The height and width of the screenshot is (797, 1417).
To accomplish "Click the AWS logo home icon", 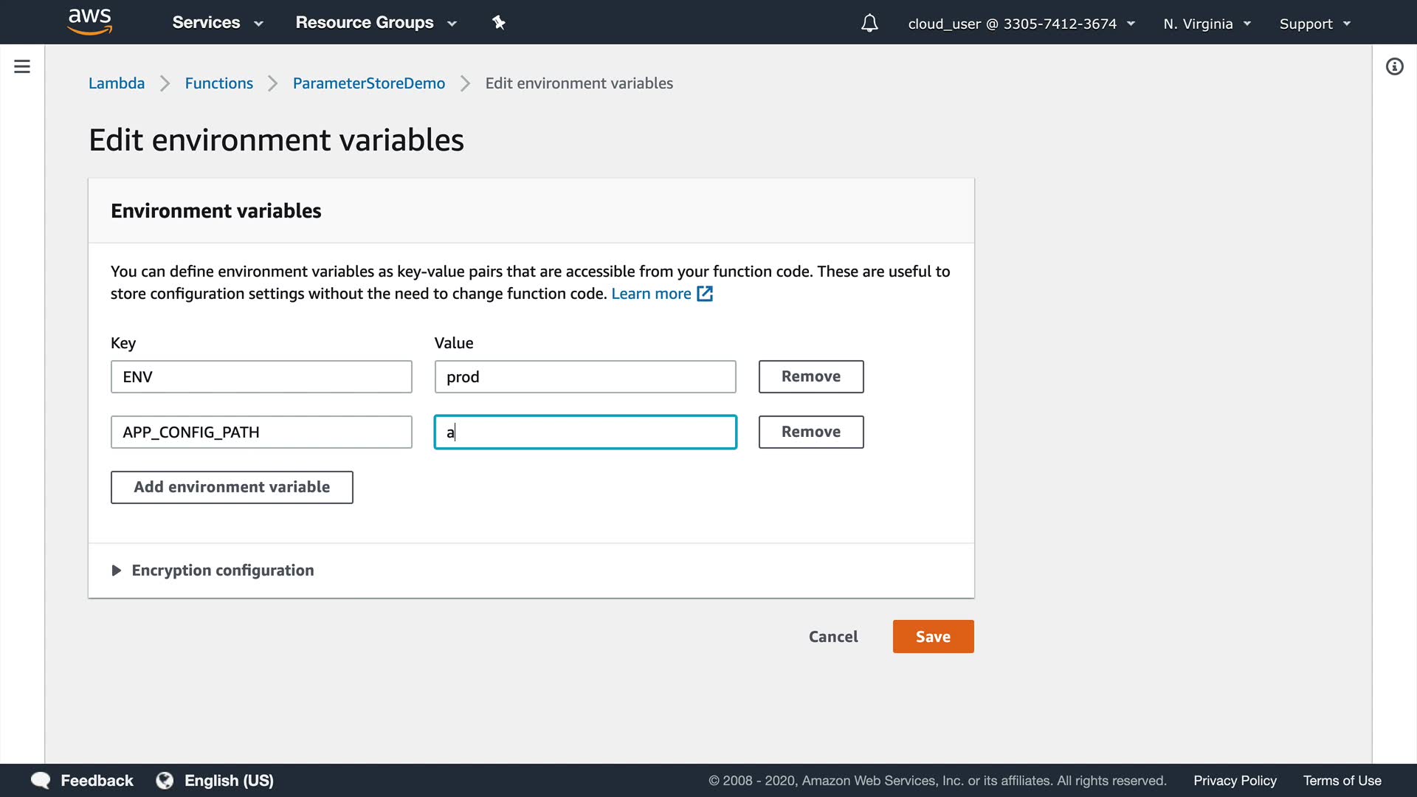I will (89, 22).
